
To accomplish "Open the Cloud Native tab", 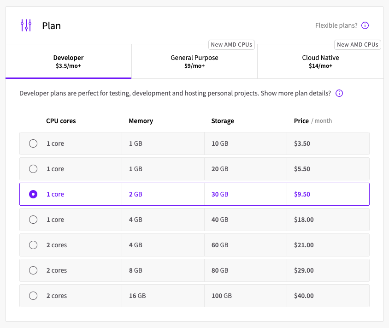I will coord(320,61).
